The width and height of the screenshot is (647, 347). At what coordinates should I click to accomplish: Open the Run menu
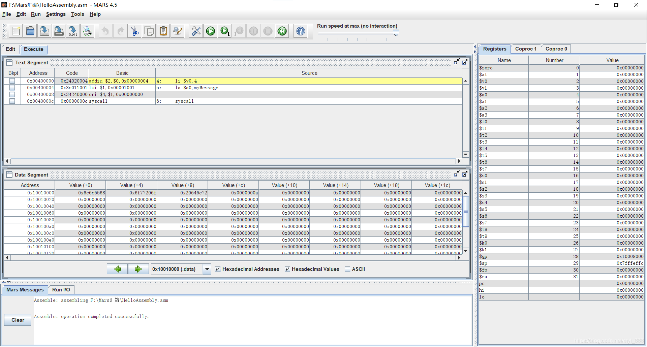pos(36,14)
